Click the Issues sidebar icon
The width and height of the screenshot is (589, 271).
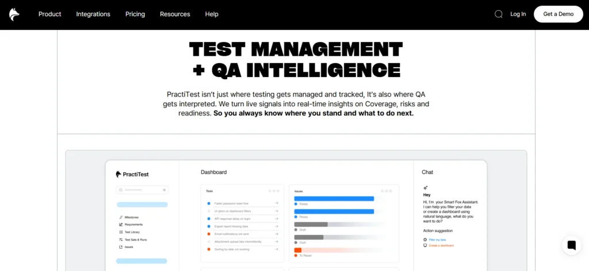click(121, 247)
